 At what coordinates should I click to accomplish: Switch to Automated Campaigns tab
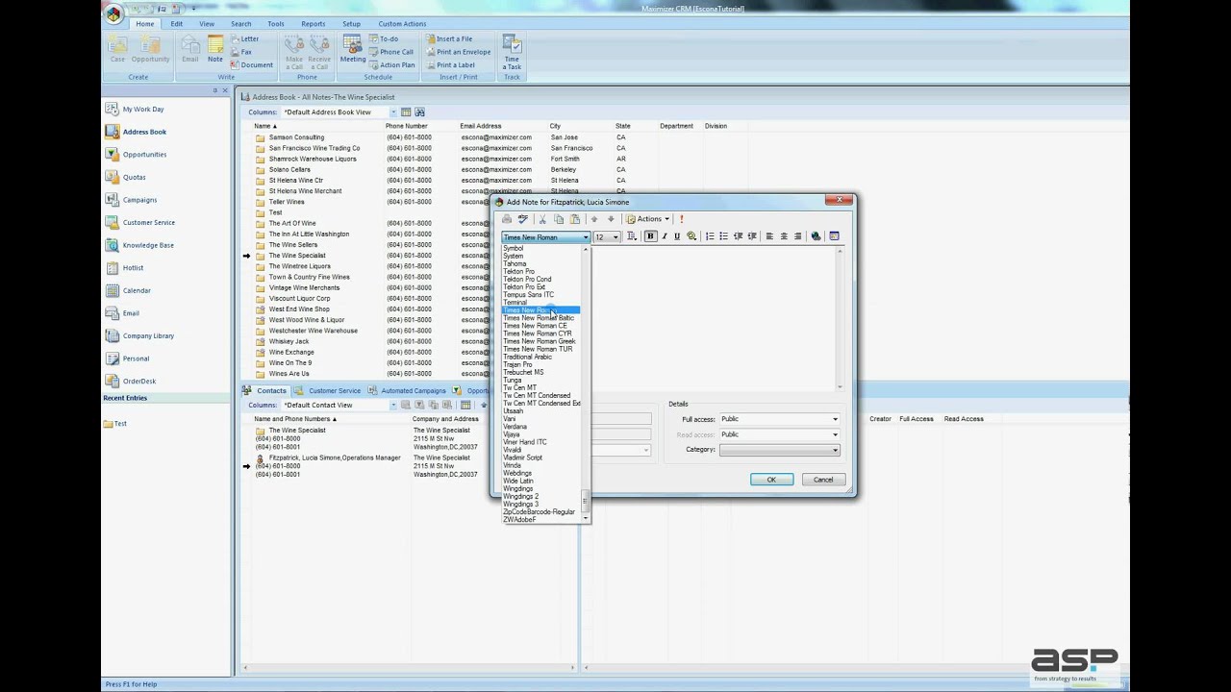[x=407, y=391]
